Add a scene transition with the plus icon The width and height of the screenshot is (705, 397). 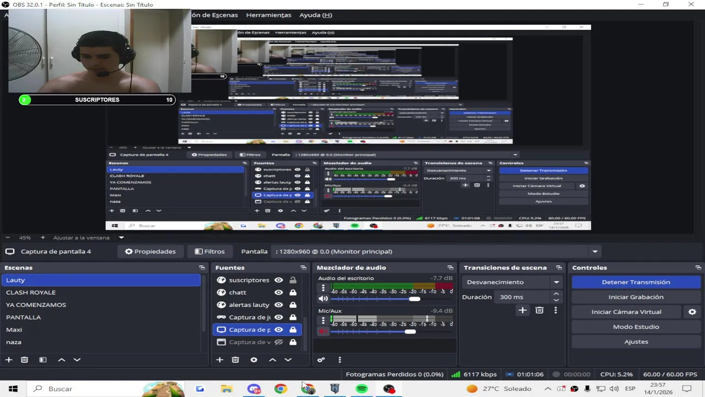(x=523, y=310)
